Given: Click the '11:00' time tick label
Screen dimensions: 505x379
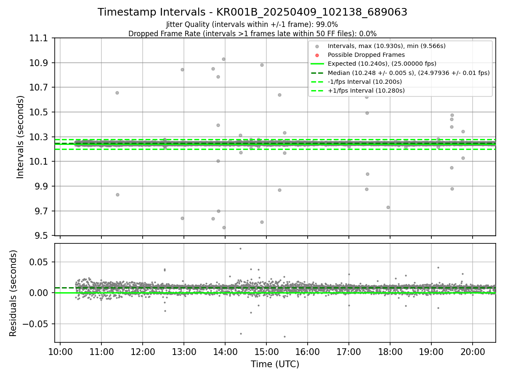Looking at the screenshot, I should click(x=101, y=352).
